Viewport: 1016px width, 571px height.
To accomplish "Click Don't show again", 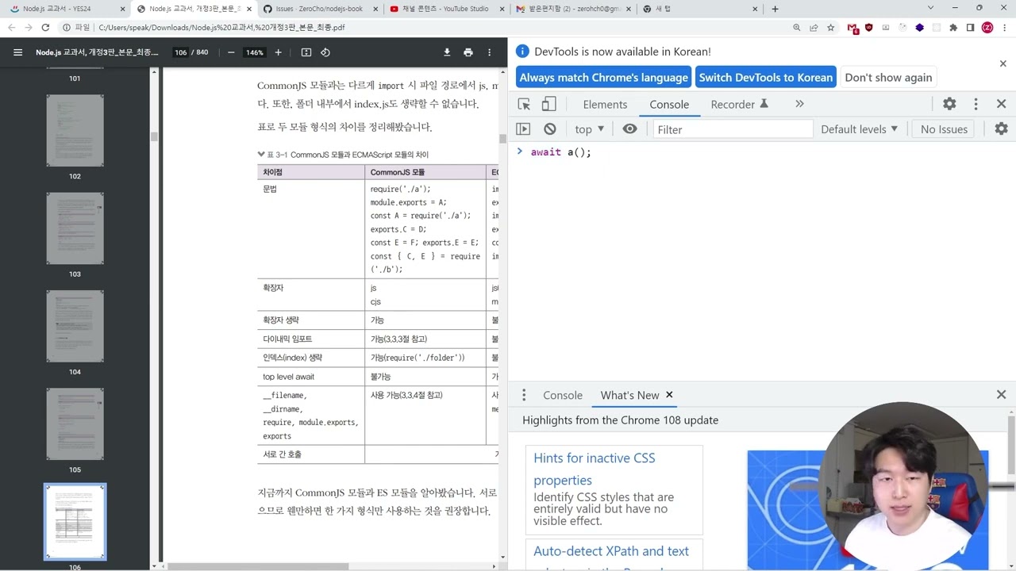I will tap(888, 77).
